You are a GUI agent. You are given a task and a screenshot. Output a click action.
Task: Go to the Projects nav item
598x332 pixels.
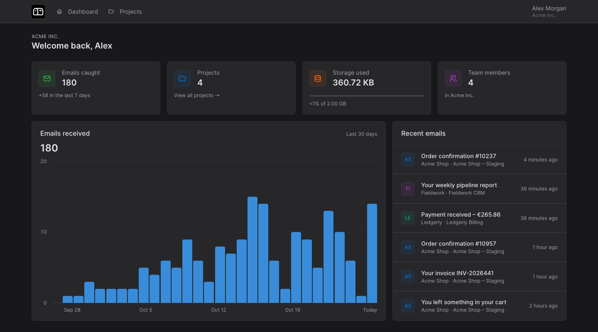pyautogui.click(x=125, y=12)
